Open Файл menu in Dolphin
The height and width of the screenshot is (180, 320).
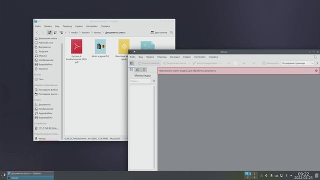(38, 26)
